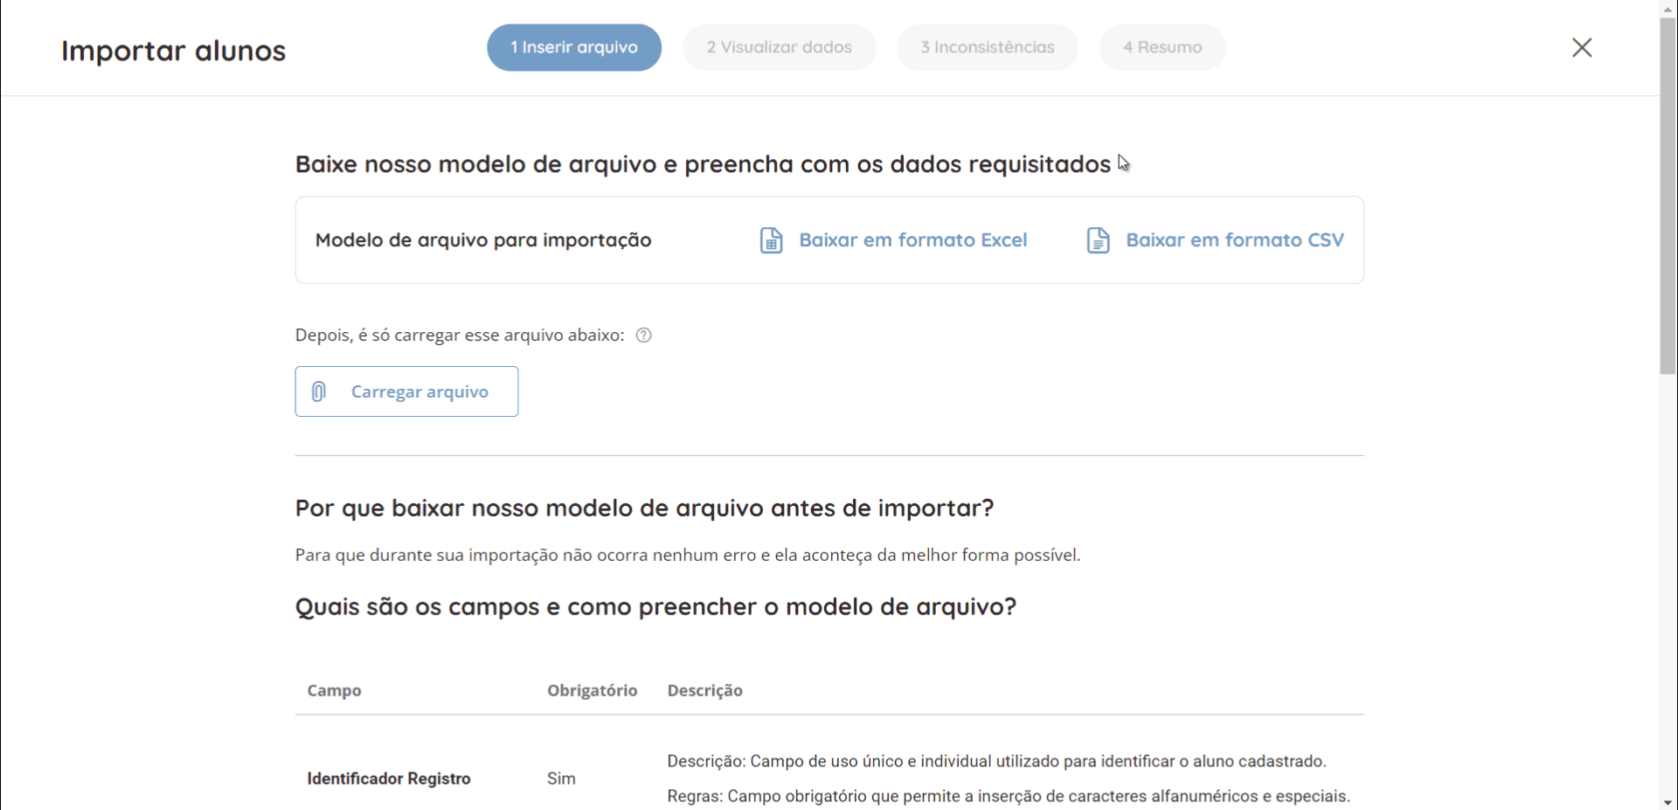
Task: Click the Campo column header
Action: click(334, 690)
